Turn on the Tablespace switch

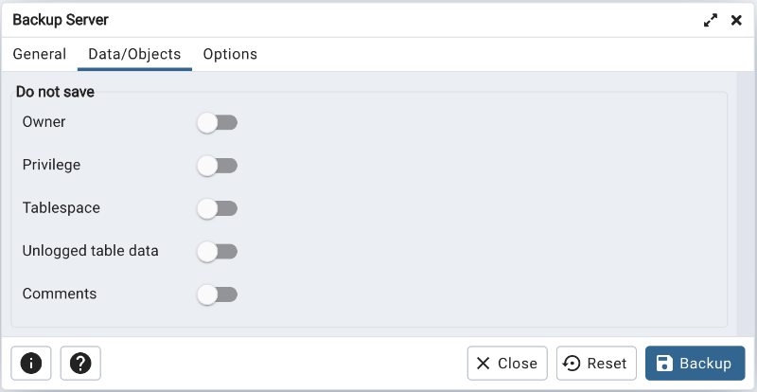click(x=217, y=208)
